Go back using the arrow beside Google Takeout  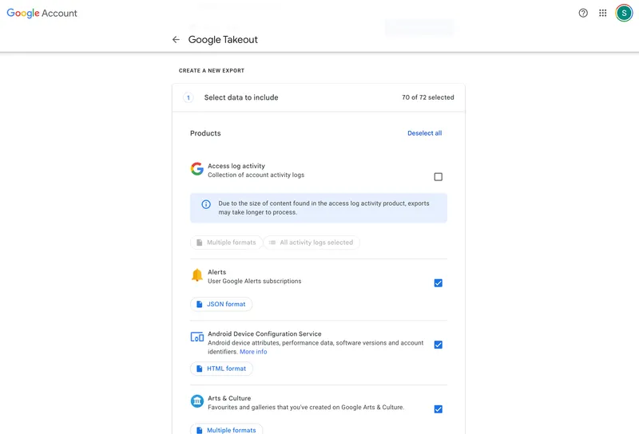point(176,40)
